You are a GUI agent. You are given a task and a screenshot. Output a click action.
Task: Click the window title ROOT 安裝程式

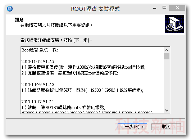[x=95, y=9]
